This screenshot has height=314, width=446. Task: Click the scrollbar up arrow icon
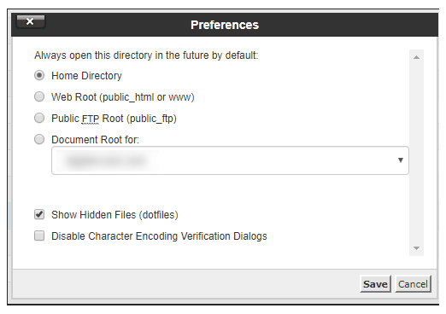coord(416,57)
